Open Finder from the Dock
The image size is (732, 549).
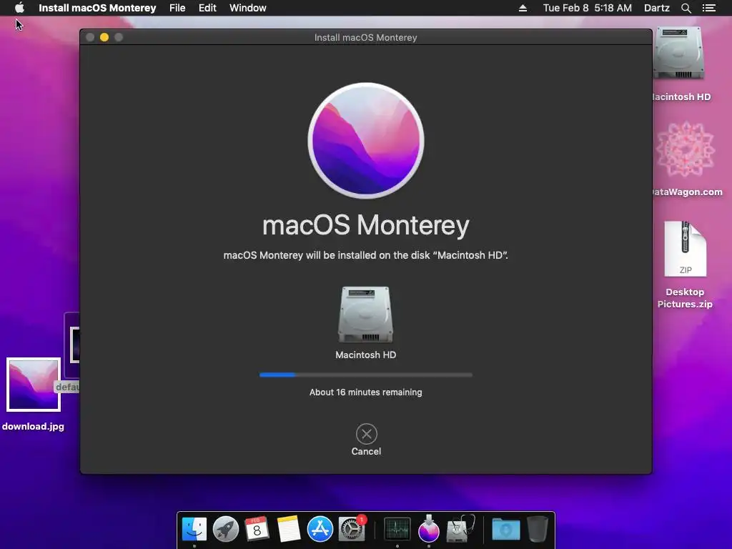pyautogui.click(x=194, y=529)
